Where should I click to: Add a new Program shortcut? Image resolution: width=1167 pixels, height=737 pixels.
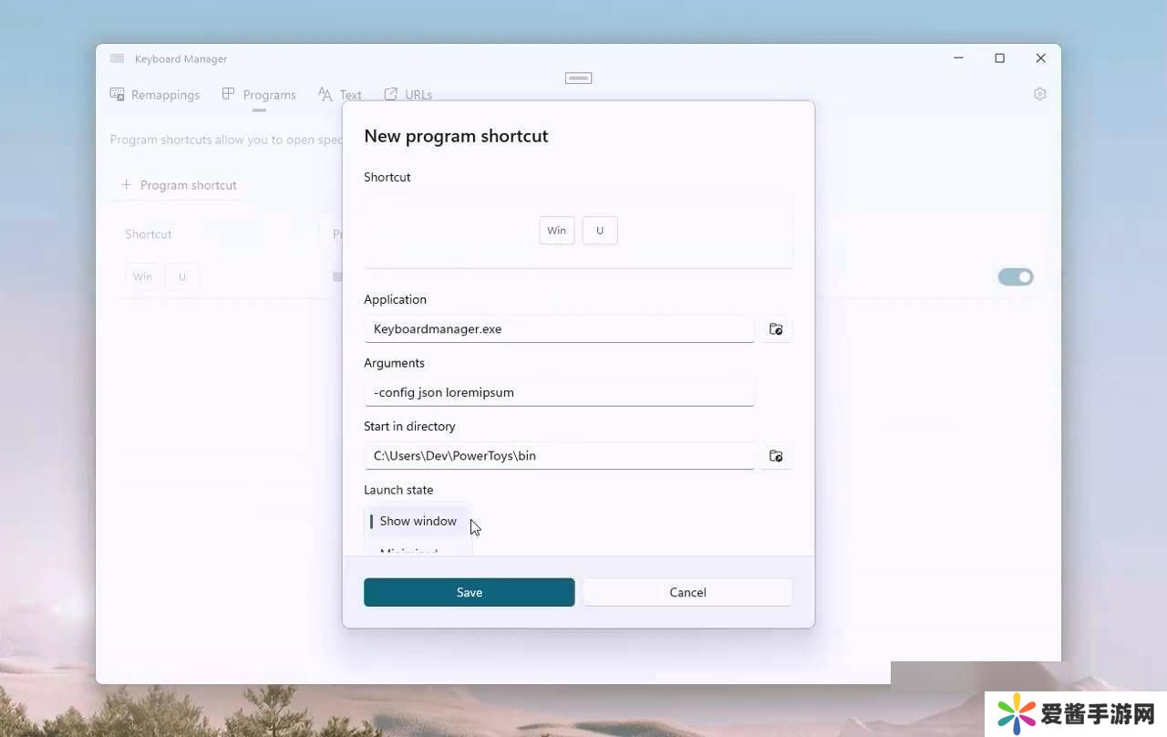179,185
